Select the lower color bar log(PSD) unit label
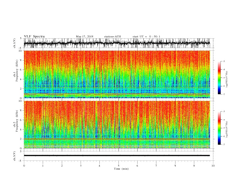Image resolution: width=240 pixels, height=186 pixels. 227,129
